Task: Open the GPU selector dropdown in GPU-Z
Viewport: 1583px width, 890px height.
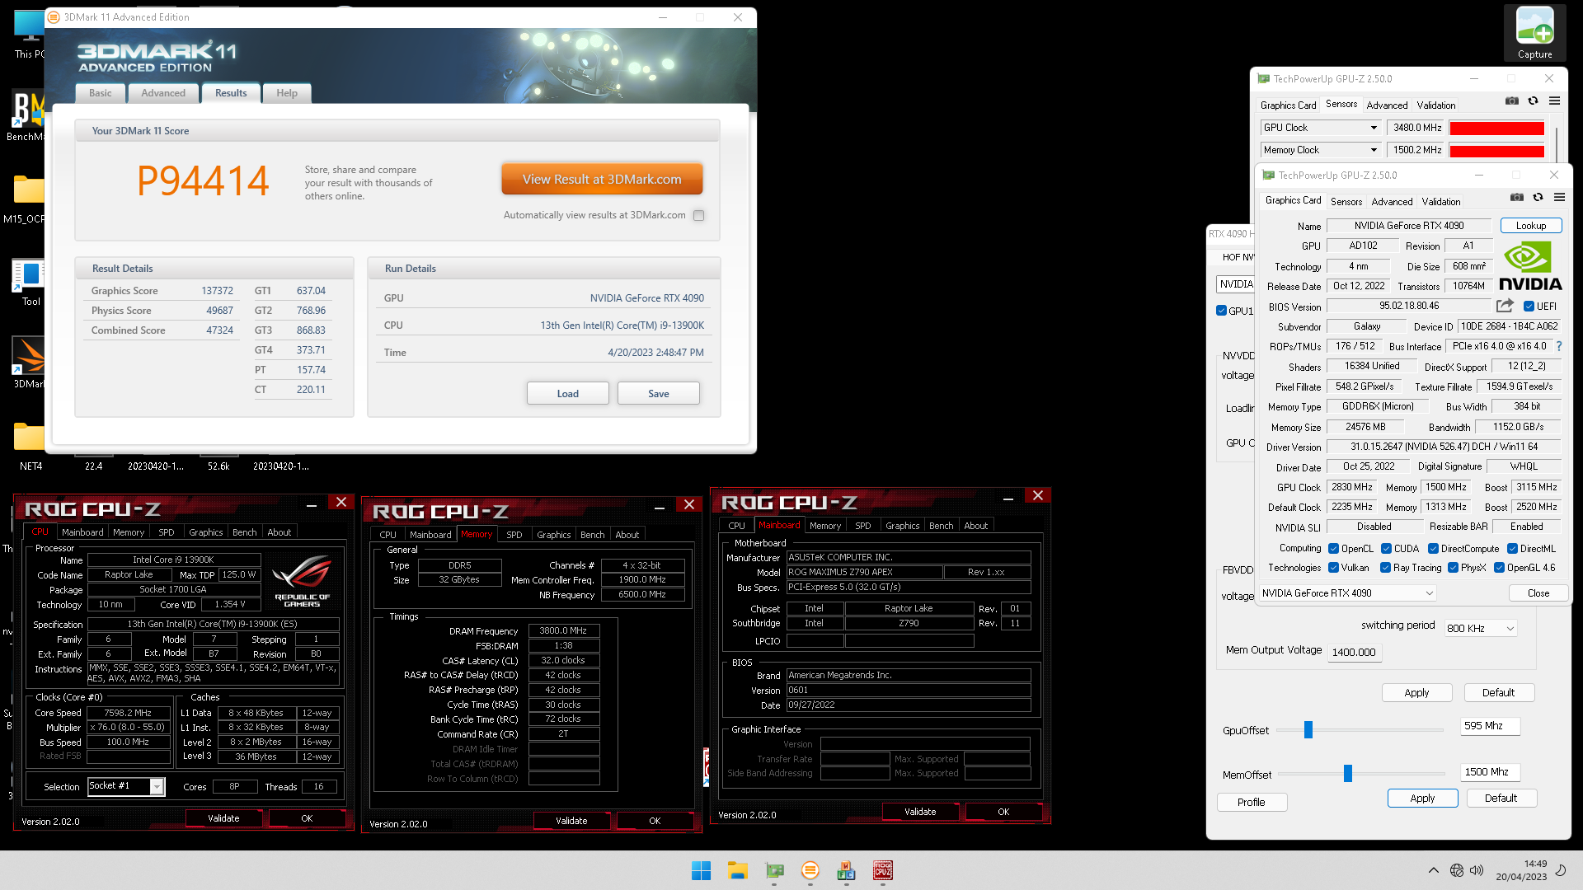Action: pyautogui.click(x=1347, y=593)
